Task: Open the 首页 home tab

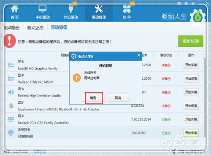Action: (15, 12)
